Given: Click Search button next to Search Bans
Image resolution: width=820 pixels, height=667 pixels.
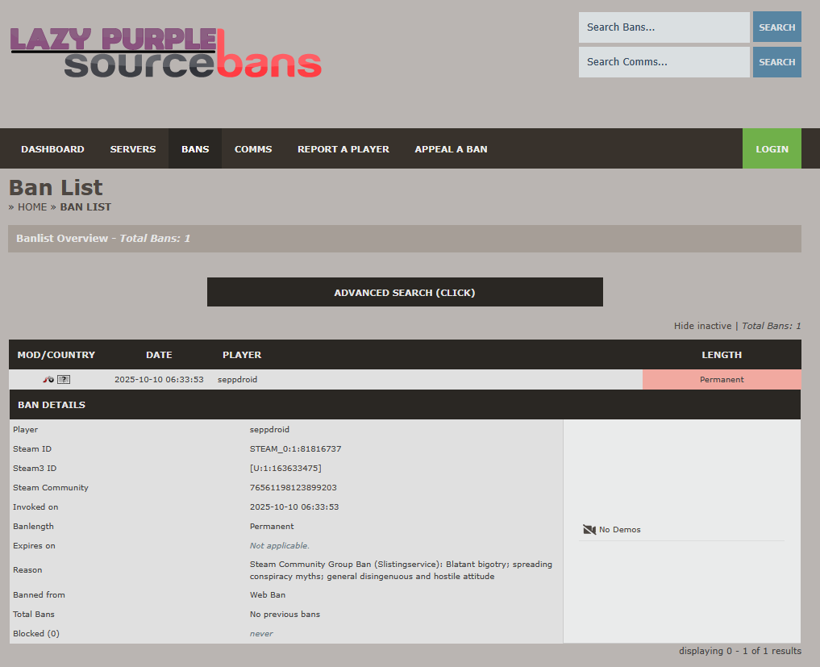Looking at the screenshot, I should click(776, 27).
